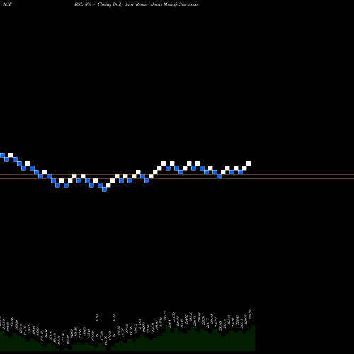Image resolution: width=354 pixels, height=354 pixels.
Task: Click the rightmost green volume bar
Action: [253, 338]
